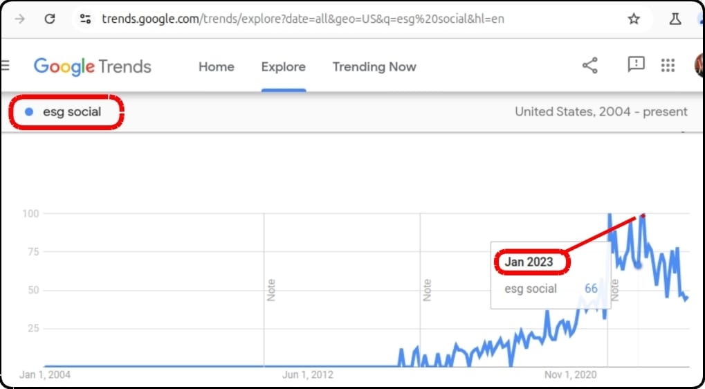This screenshot has width=705, height=389.
Task: Click the esg social search term
Action: pos(72,112)
